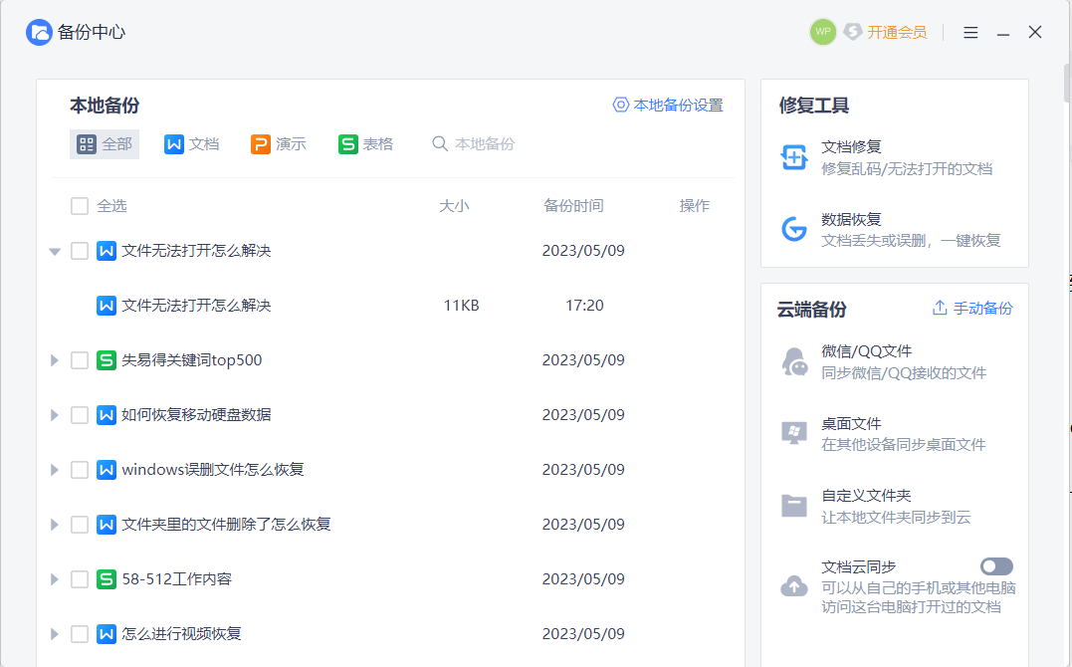The width and height of the screenshot is (1072, 667).
Task: Switch to the 演示 filter tab
Action: pyautogui.click(x=278, y=144)
